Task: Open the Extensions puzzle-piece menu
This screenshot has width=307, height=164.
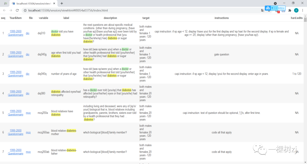Action: (290, 10)
